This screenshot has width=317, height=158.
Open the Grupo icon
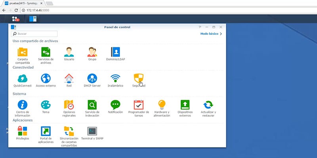coord(92,54)
